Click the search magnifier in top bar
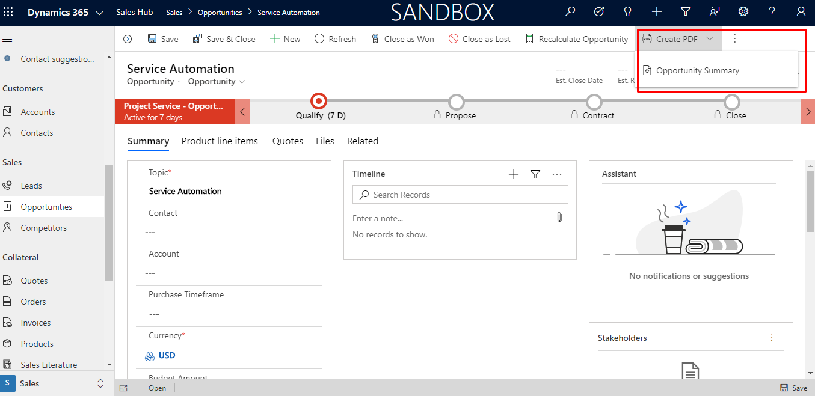 click(x=570, y=11)
